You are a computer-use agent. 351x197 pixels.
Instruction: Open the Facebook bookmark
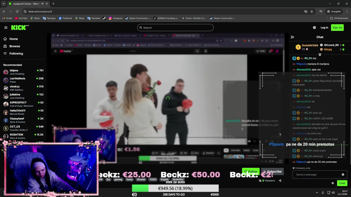coord(65,18)
